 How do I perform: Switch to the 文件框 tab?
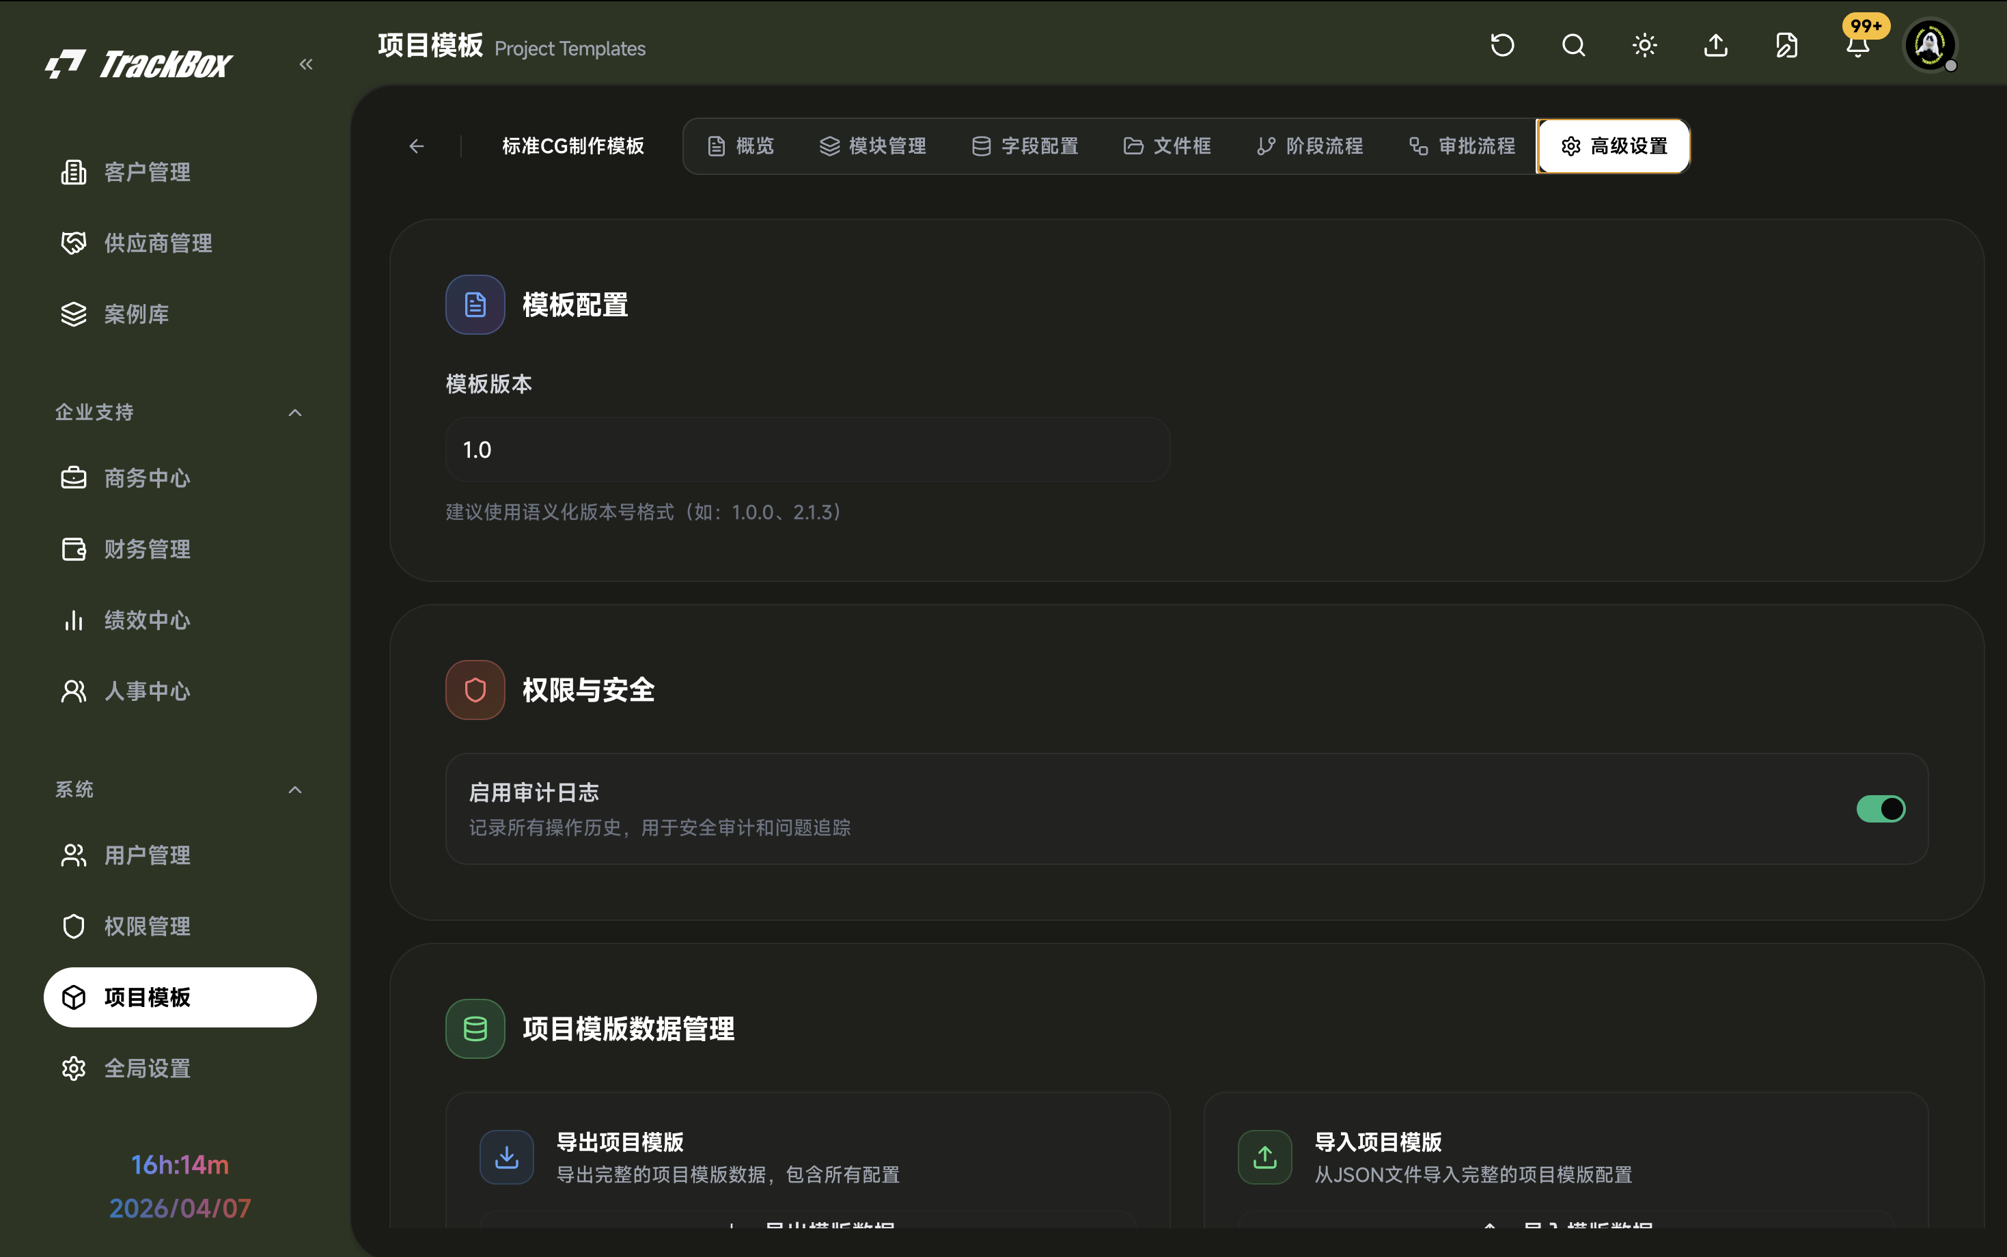click(x=1167, y=146)
